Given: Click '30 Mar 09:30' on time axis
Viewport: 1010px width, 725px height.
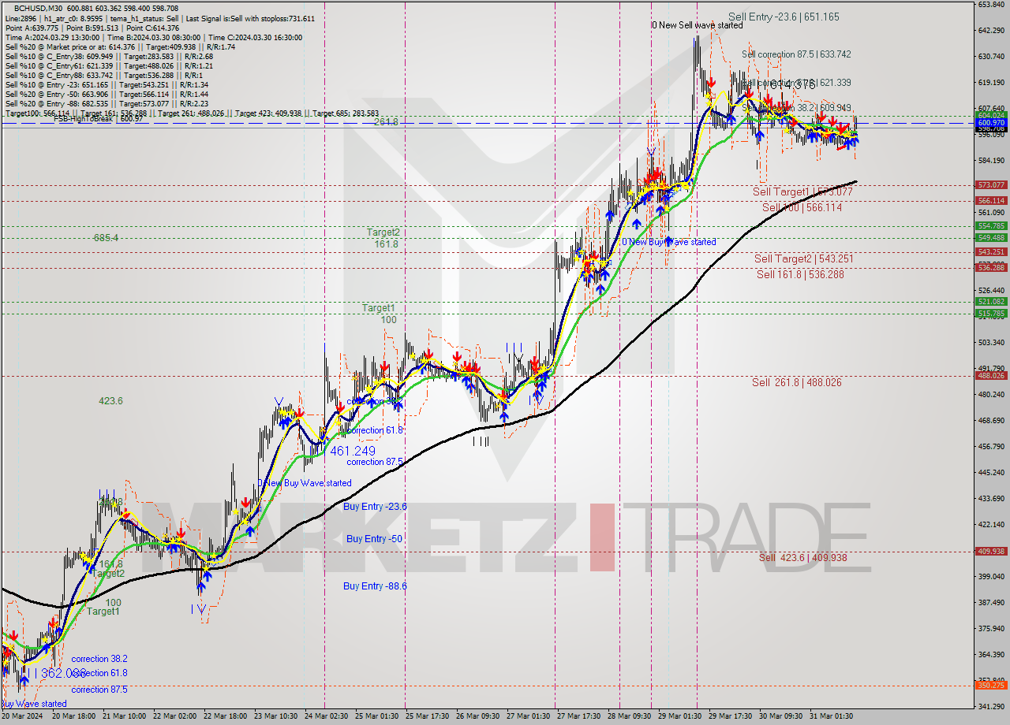Looking at the screenshot, I should (x=781, y=716).
